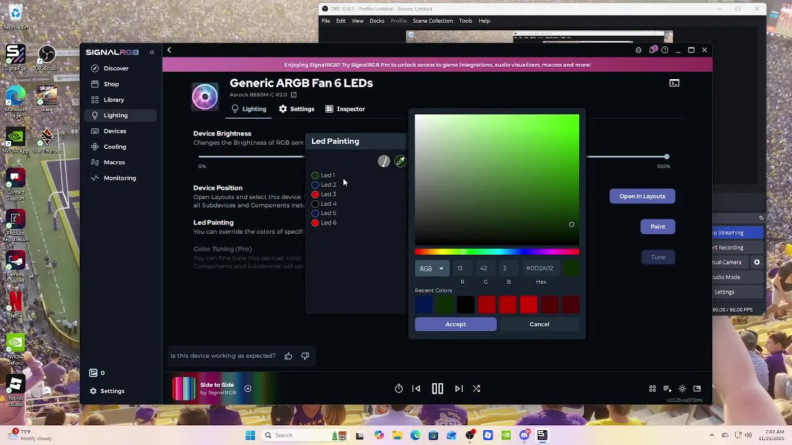Select Led 4 in Led Painting

coord(324,204)
